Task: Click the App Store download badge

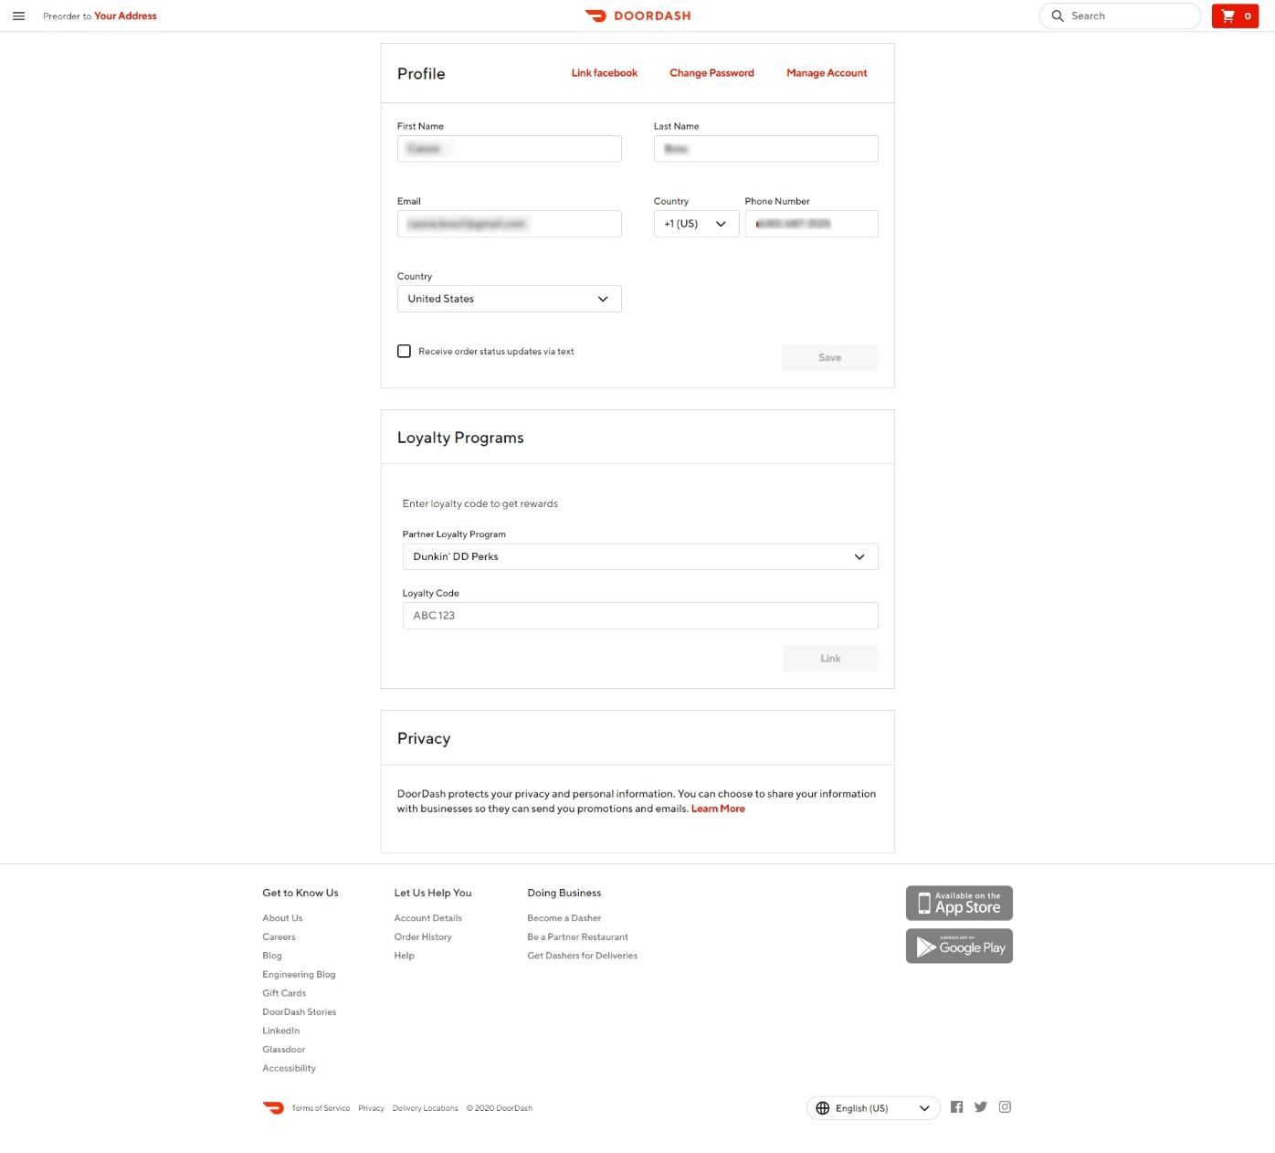Action: (958, 903)
